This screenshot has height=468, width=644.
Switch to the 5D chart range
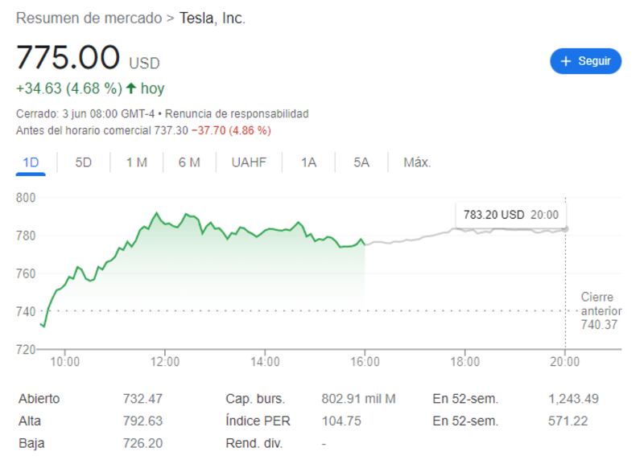coord(84,162)
